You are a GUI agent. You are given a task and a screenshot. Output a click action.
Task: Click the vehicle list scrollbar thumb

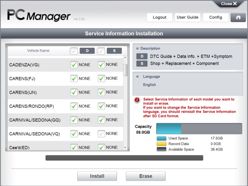click(x=125, y=70)
